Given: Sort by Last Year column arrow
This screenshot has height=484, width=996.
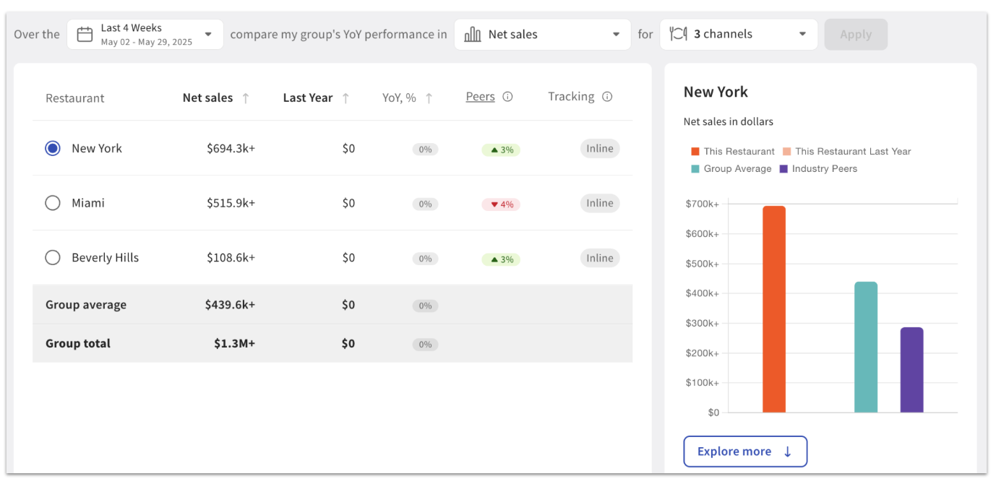Looking at the screenshot, I should (x=345, y=98).
